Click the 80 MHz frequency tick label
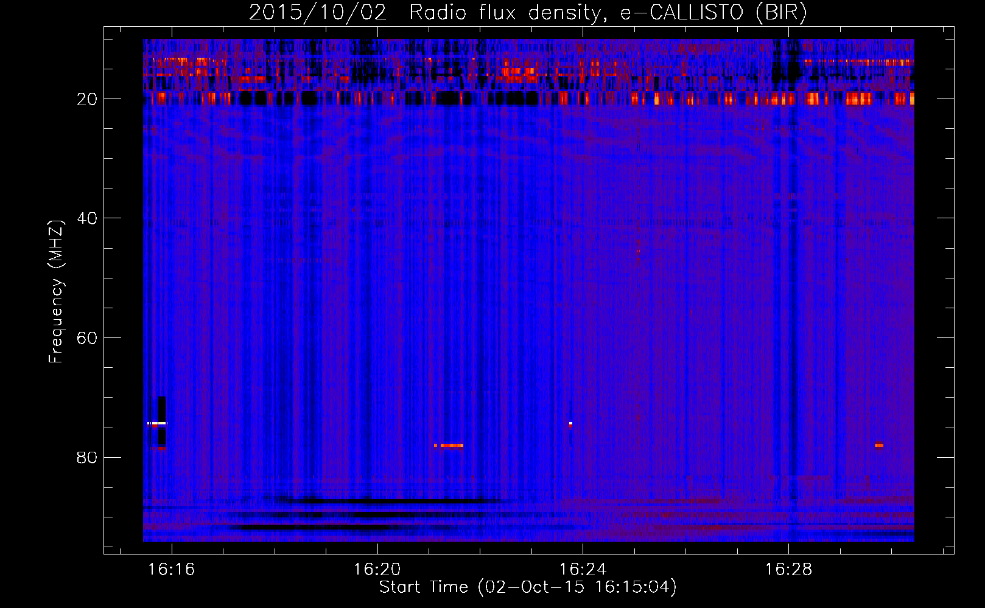 (x=88, y=457)
